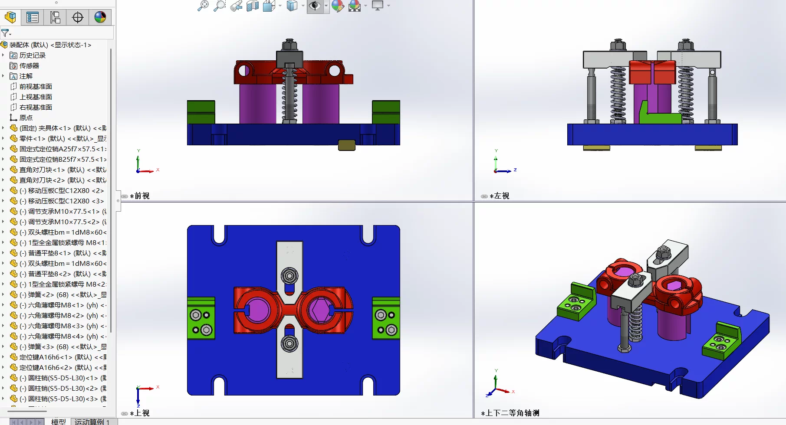
Task: Open the View Settings dropdown arrow
Action: tap(388, 6)
